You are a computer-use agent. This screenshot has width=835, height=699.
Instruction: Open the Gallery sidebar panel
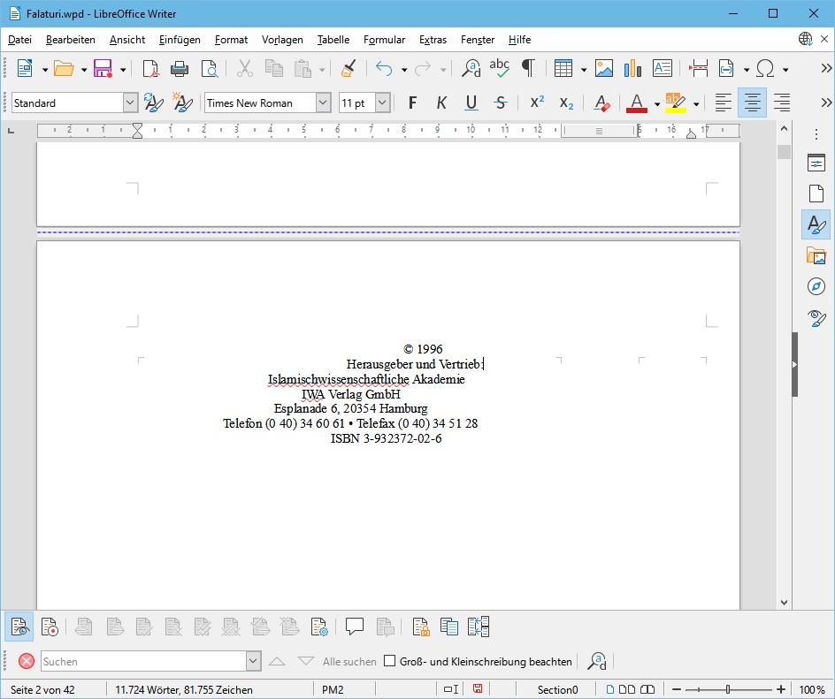816,255
